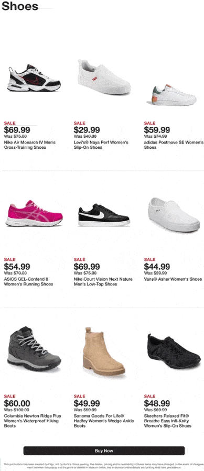Select the tan Sonoma Hadley wedge boot image
Image resolution: width=204 pixels, height=471 pixels.
[x=104, y=351]
